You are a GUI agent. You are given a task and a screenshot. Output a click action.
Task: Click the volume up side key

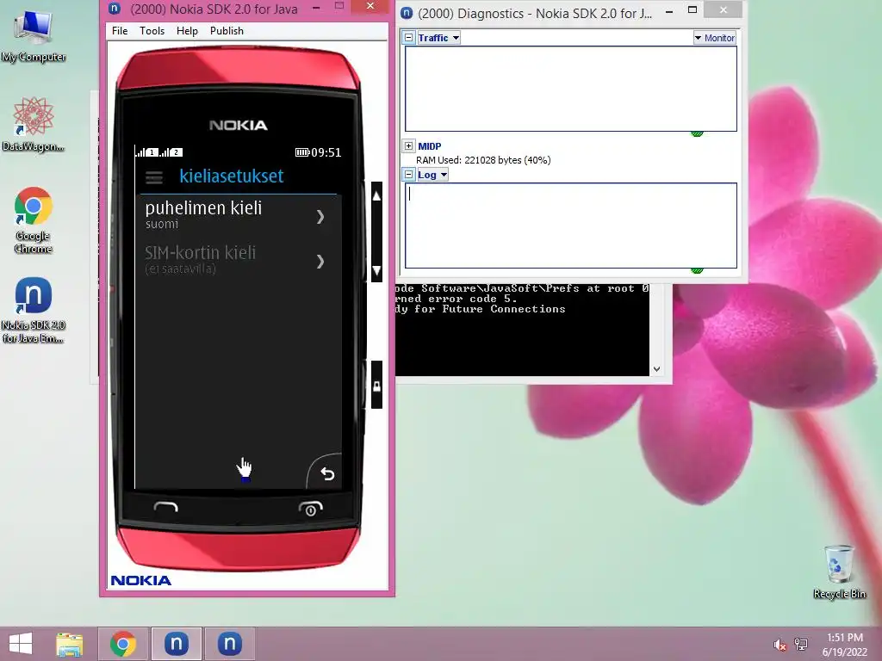pyautogui.click(x=376, y=196)
